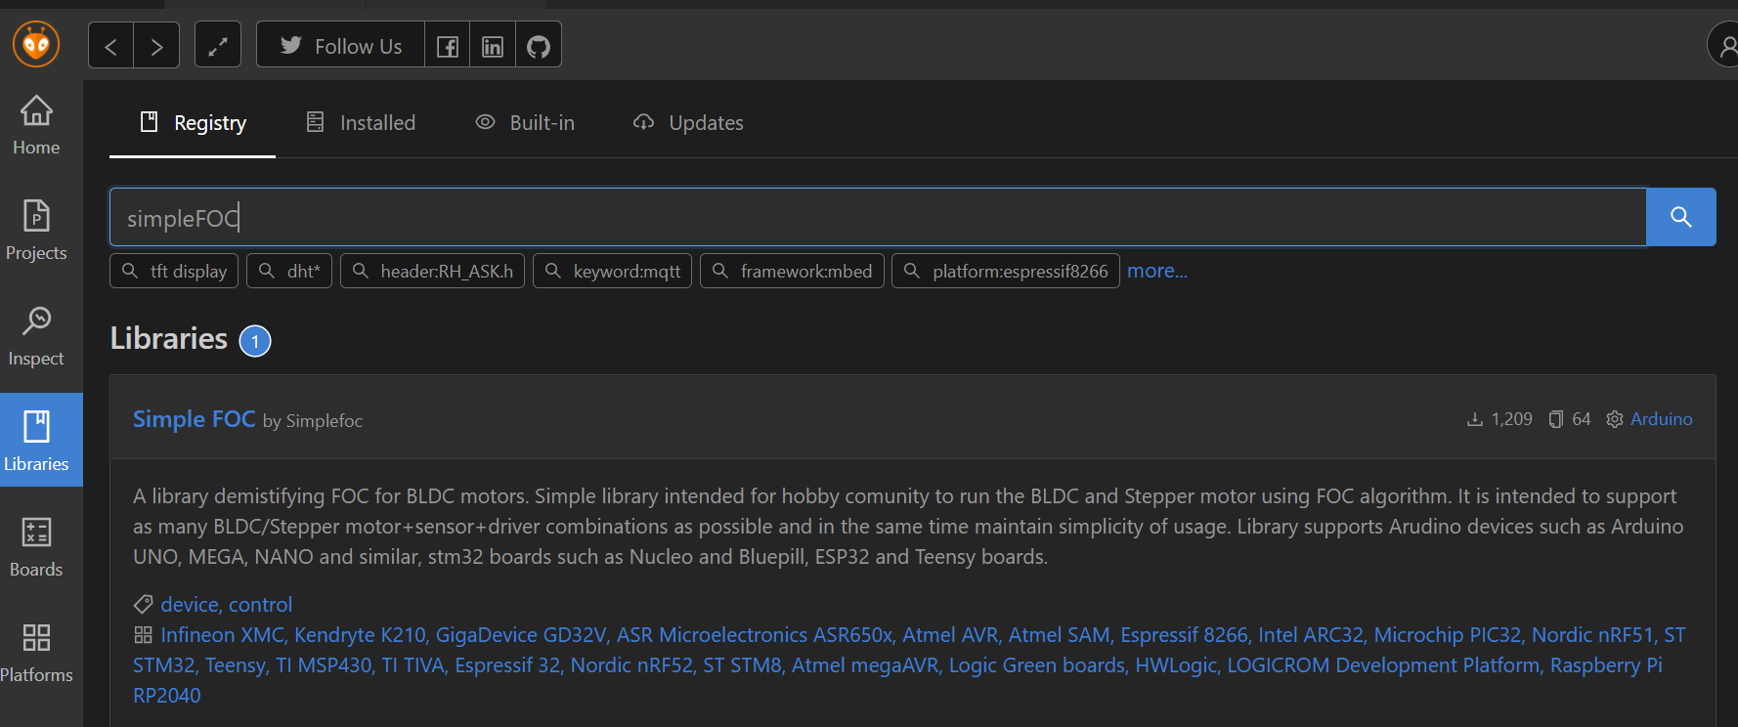Open the ST STM8 platform link
Screen dimensions: 1738x727
pos(743,665)
